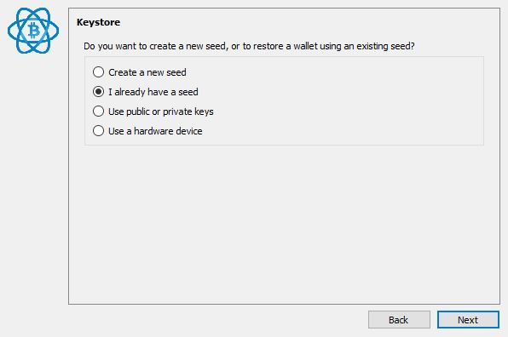Click the Electrum atom logo icon
Image resolution: width=508 pixels, height=337 pixels.
coord(33,31)
